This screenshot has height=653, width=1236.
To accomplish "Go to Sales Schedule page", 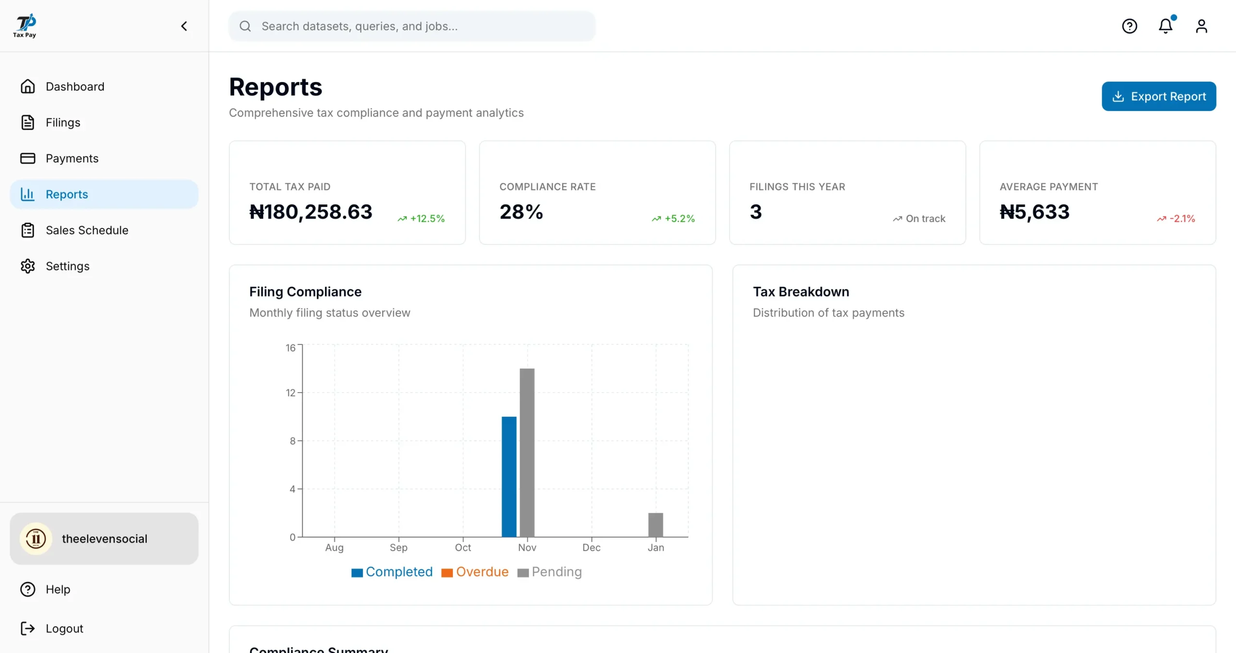I will (87, 230).
